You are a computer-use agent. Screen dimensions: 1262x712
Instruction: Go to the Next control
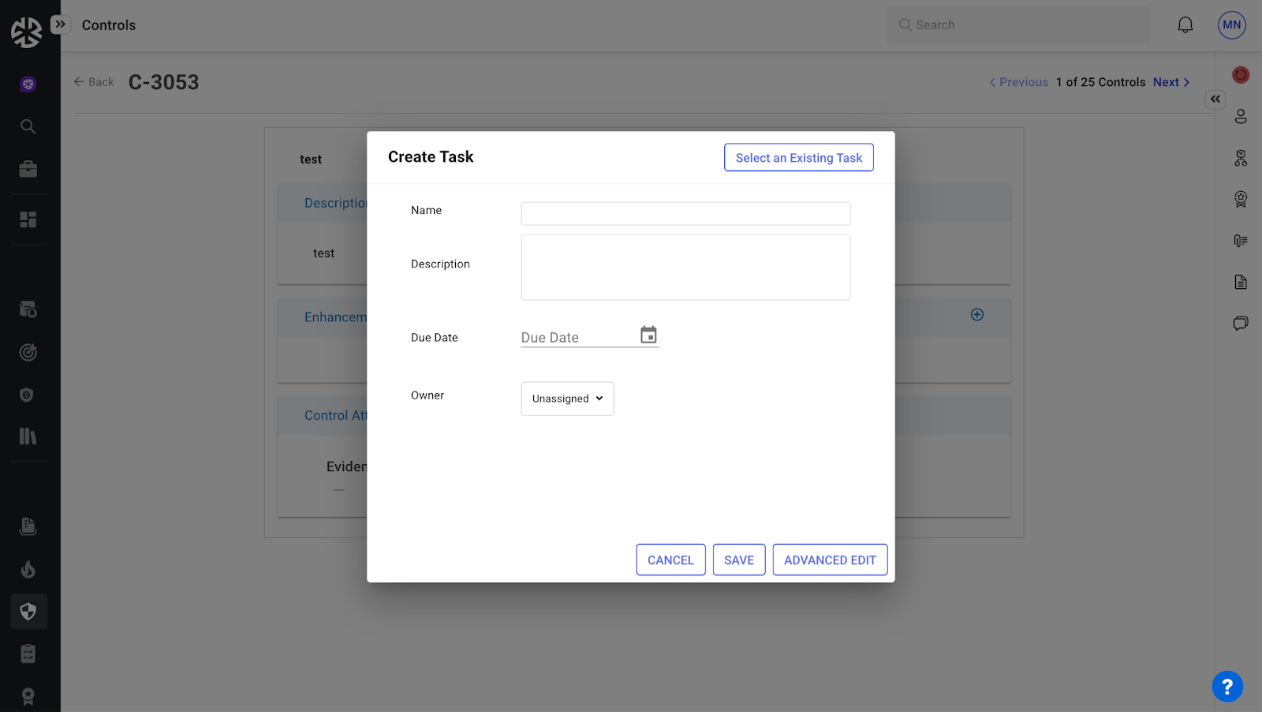tap(1171, 82)
